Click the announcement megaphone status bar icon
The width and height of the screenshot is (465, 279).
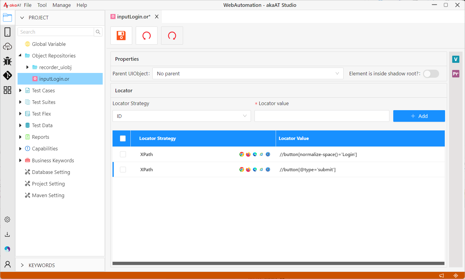pos(441,275)
